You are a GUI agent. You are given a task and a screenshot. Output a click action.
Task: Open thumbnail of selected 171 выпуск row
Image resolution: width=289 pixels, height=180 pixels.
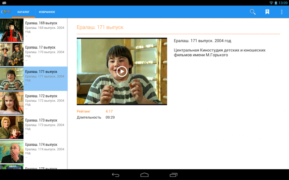pos(12,79)
